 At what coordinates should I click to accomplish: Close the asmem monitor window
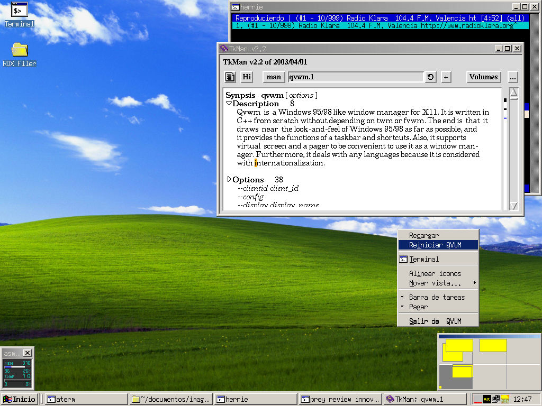pos(28,353)
